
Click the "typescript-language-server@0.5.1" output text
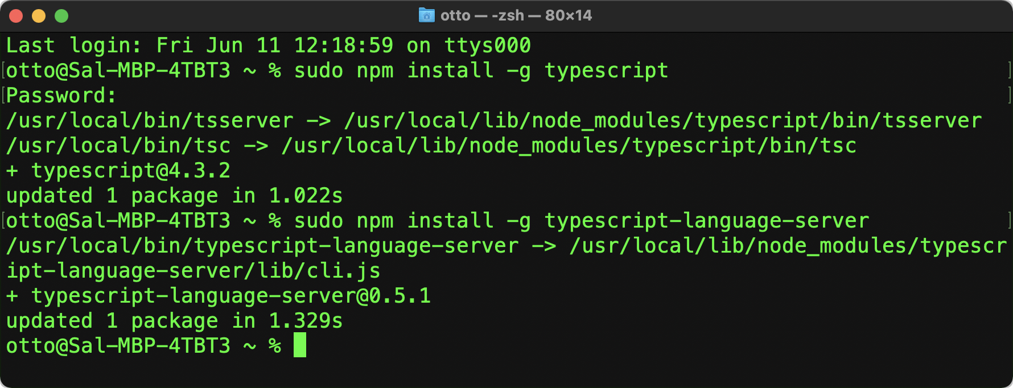tap(230, 296)
